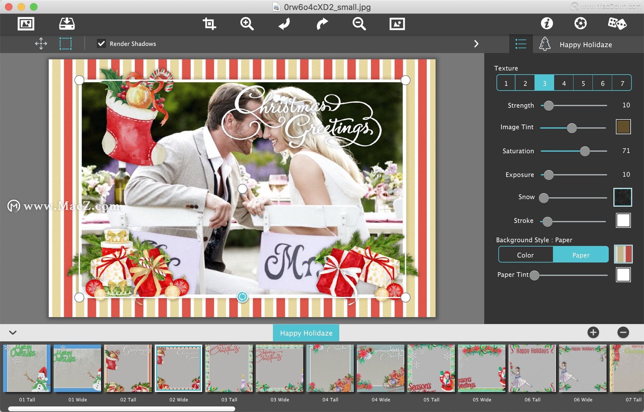Click the randomize dice icon

tap(617, 23)
